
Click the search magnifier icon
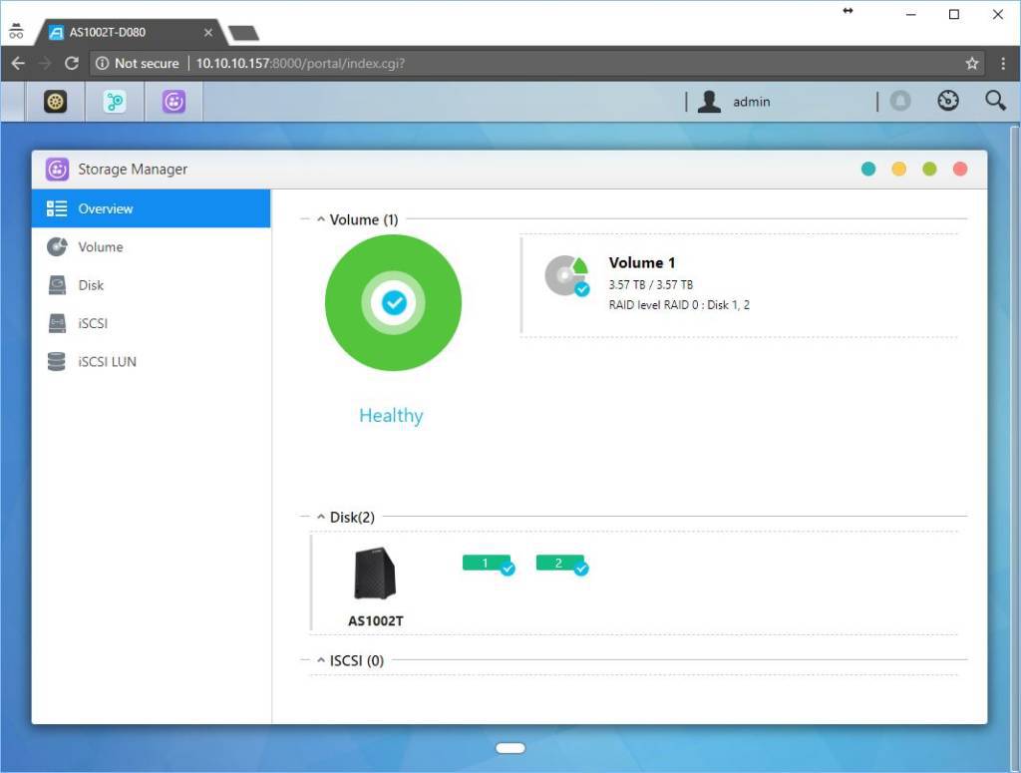[x=995, y=101]
